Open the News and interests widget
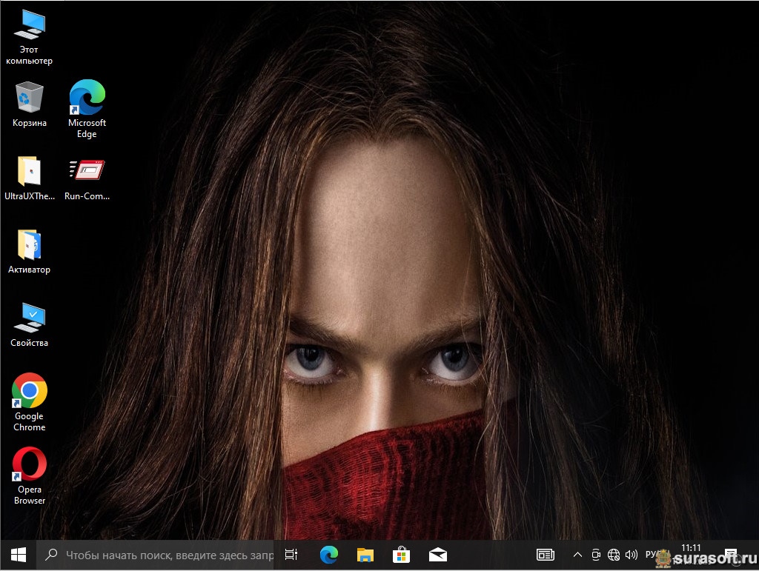 click(546, 554)
